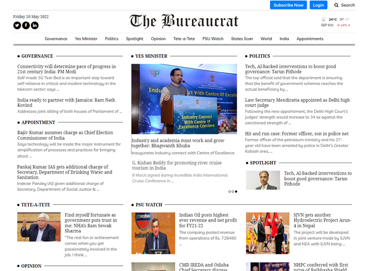
Task: Open India ready to partner with Jamaica article
Action: tap(66, 103)
